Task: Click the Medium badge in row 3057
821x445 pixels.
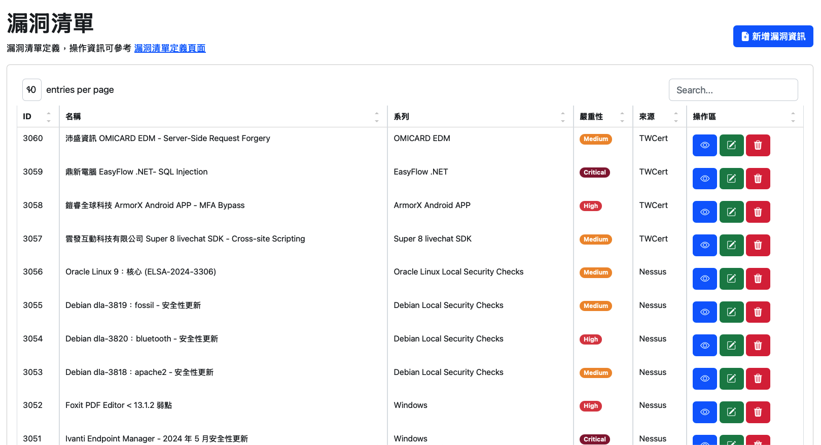Action: pos(595,239)
